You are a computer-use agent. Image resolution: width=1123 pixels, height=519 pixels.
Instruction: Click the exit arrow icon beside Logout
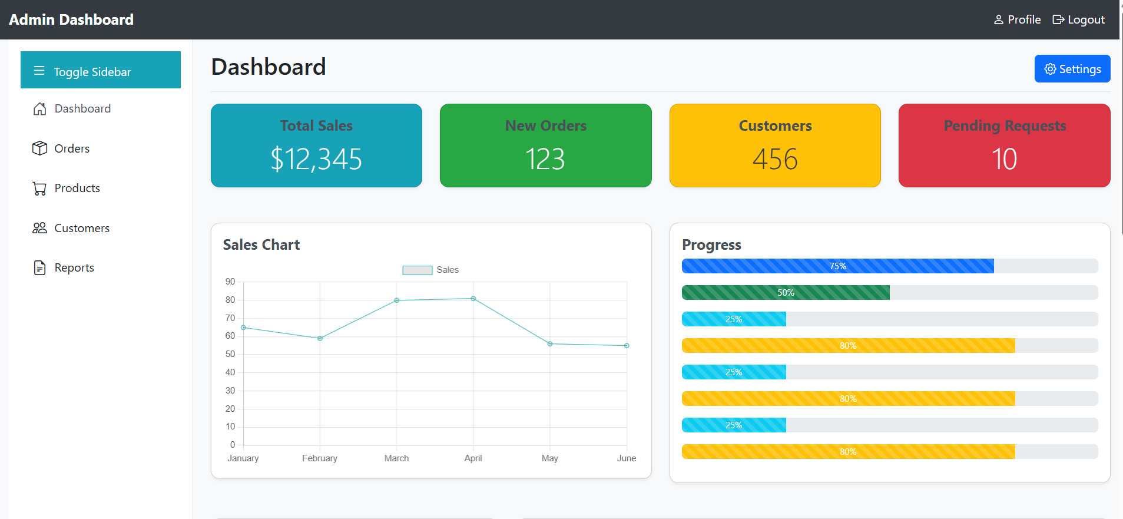click(x=1058, y=20)
